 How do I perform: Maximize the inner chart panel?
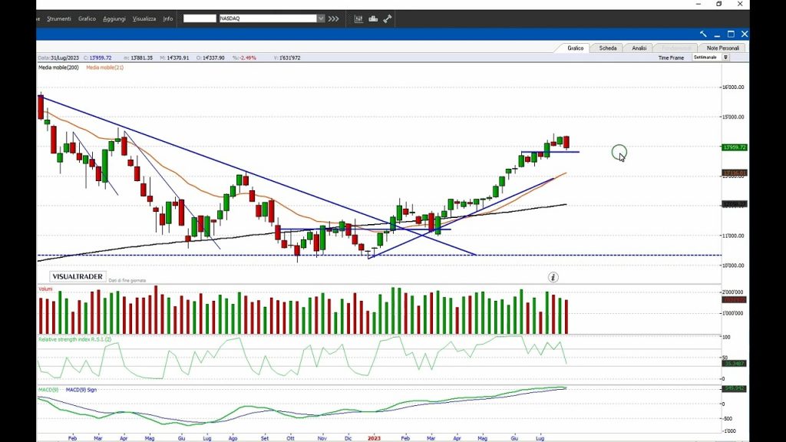(731, 34)
